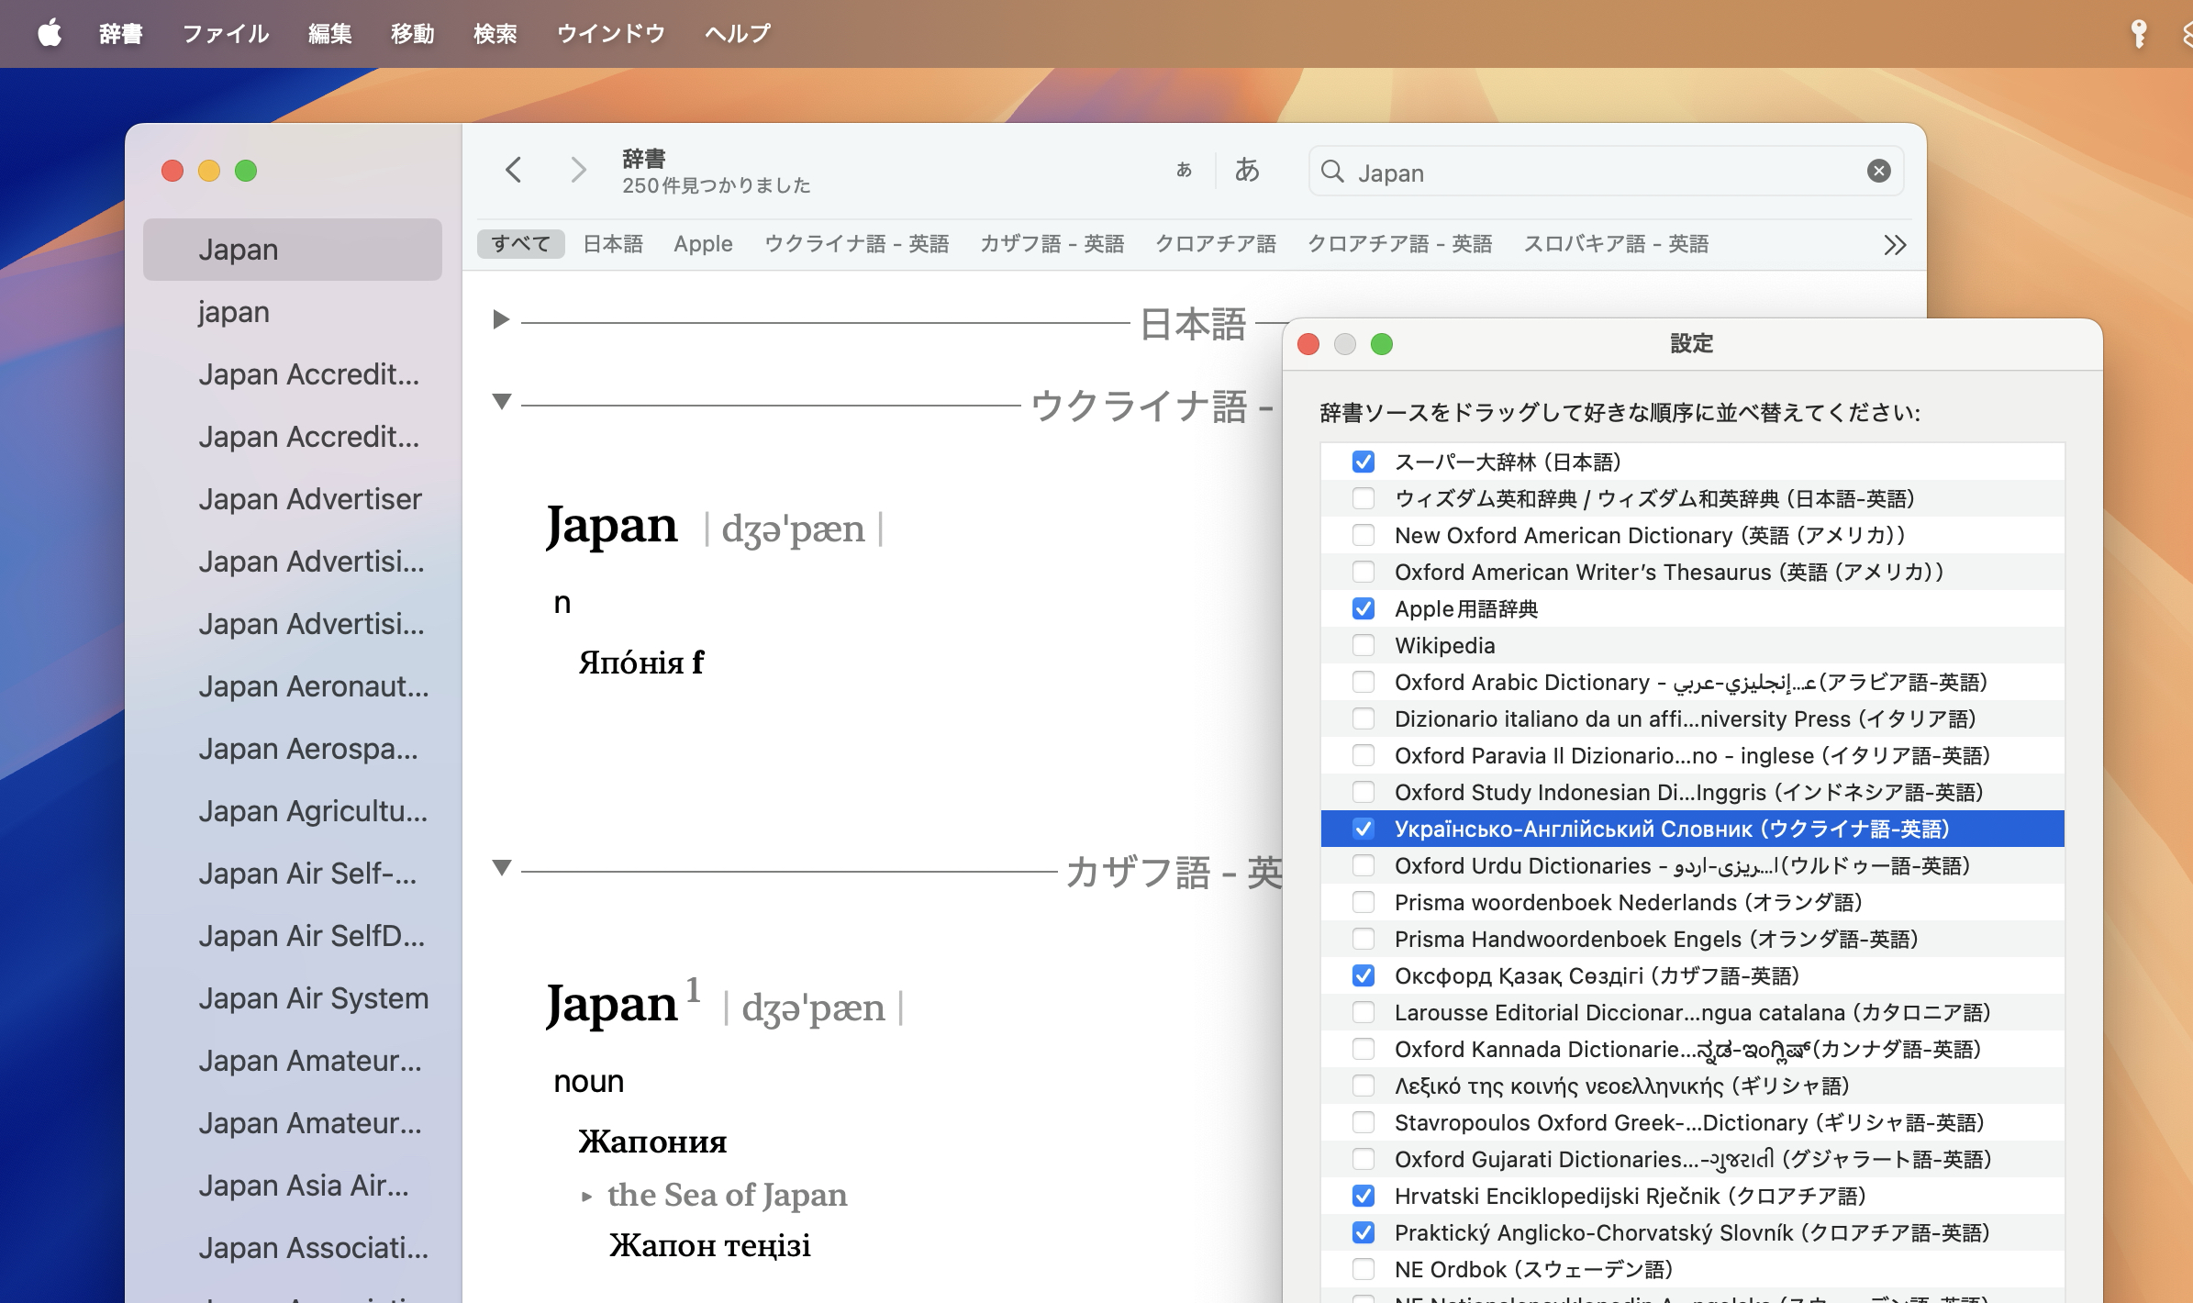Enable Wikipedia source checkbox
The height and width of the screenshot is (1303, 2193).
(1364, 645)
